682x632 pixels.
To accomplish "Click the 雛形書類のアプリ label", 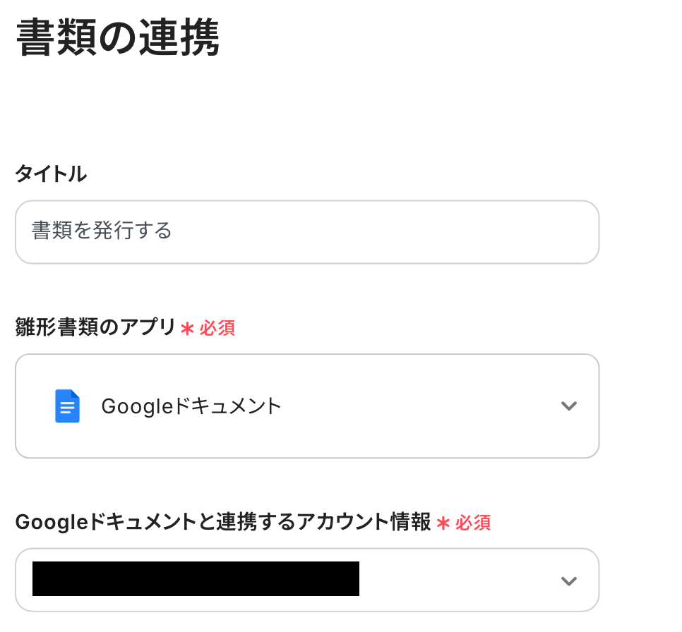I will (95, 327).
